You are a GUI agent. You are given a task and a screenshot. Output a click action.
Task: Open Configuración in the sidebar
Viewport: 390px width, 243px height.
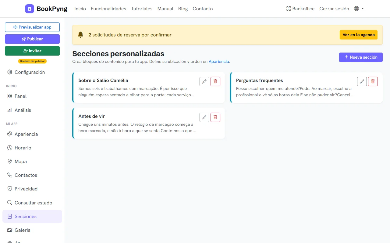pyautogui.click(x=32, y=72)
